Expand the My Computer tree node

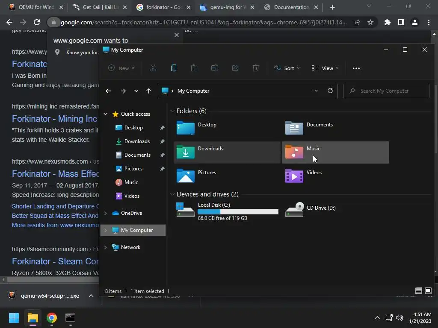(106, 230)
